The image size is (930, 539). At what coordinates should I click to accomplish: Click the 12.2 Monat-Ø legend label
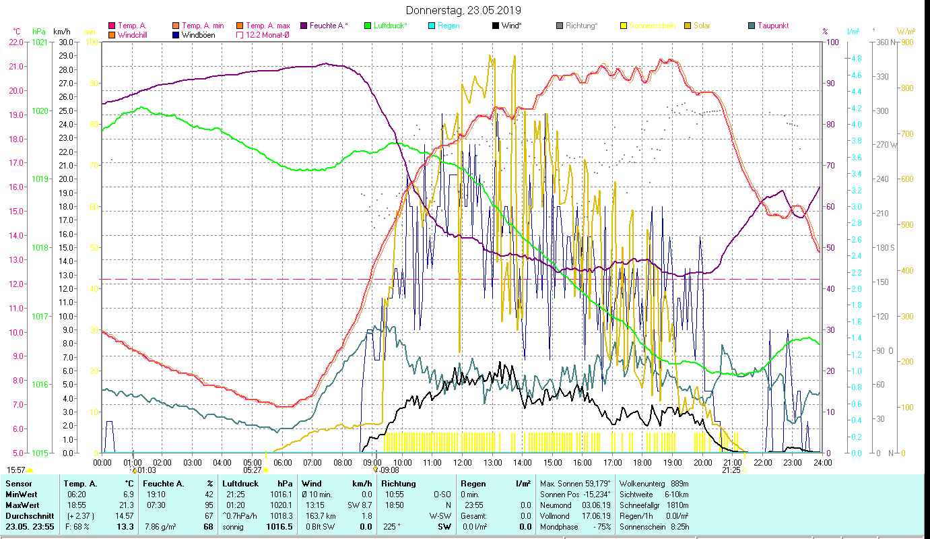(x=269, y=35)
